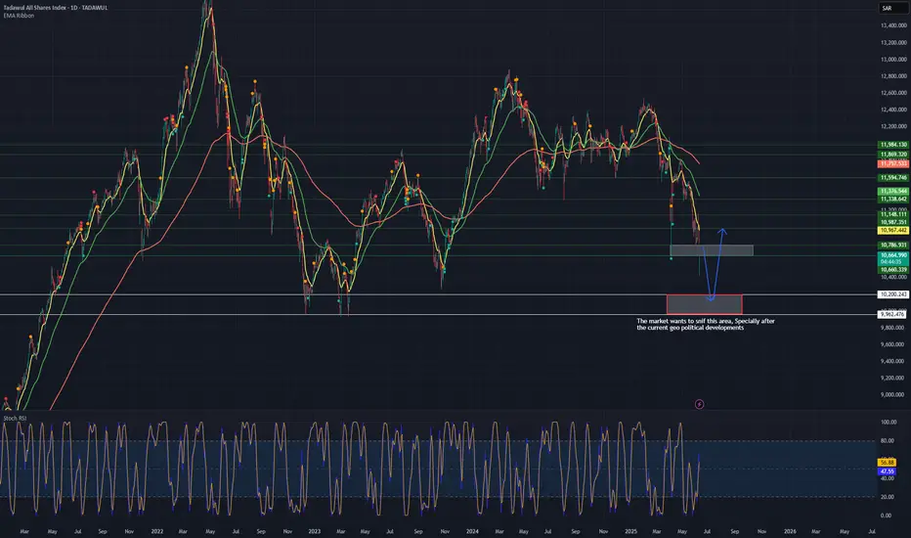Click the 11,338.642 price label
911x538 pixels.
tap(893, 199)
